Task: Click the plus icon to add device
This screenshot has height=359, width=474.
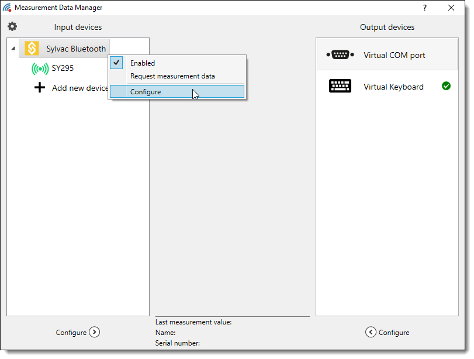Action: pos(40,88)
